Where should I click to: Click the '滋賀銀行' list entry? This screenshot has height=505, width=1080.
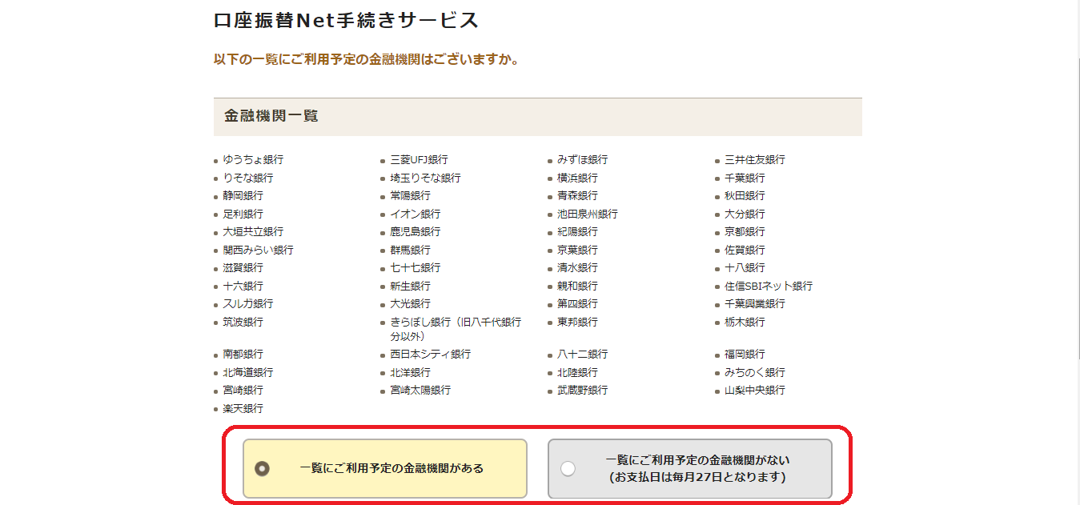pyautogui.click(x=243, y=268)
